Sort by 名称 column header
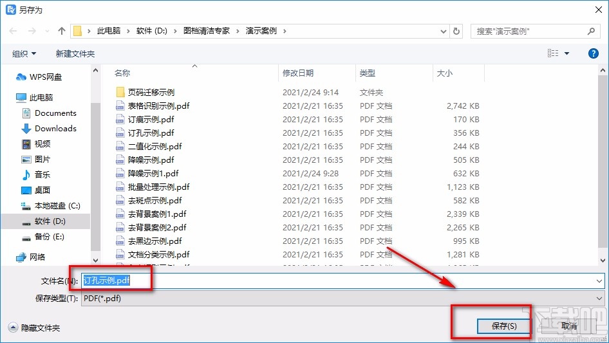 (122, 73)
